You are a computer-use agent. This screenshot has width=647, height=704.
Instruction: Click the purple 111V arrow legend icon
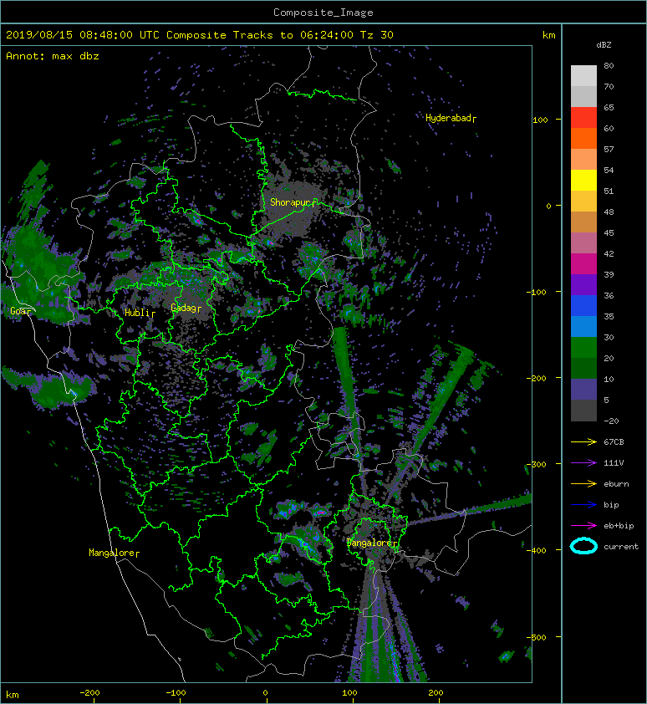point(583,463)
